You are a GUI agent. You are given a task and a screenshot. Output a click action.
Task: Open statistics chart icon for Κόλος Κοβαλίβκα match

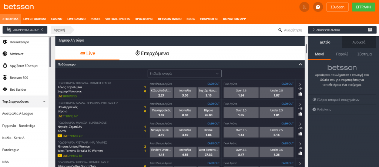[300, 94]
